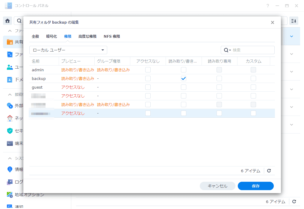Open Notification icon at sidebar bottom
Screen dimensions: 304x209
pos(10,207)
